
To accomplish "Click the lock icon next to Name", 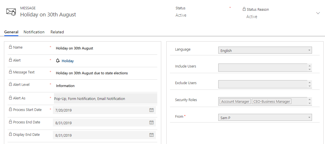I will pos(10,47).
